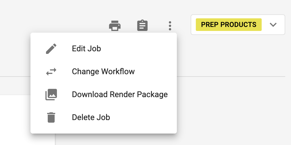
Task: Click the pencil icon beside Edit Job
Action: point(51,49)
